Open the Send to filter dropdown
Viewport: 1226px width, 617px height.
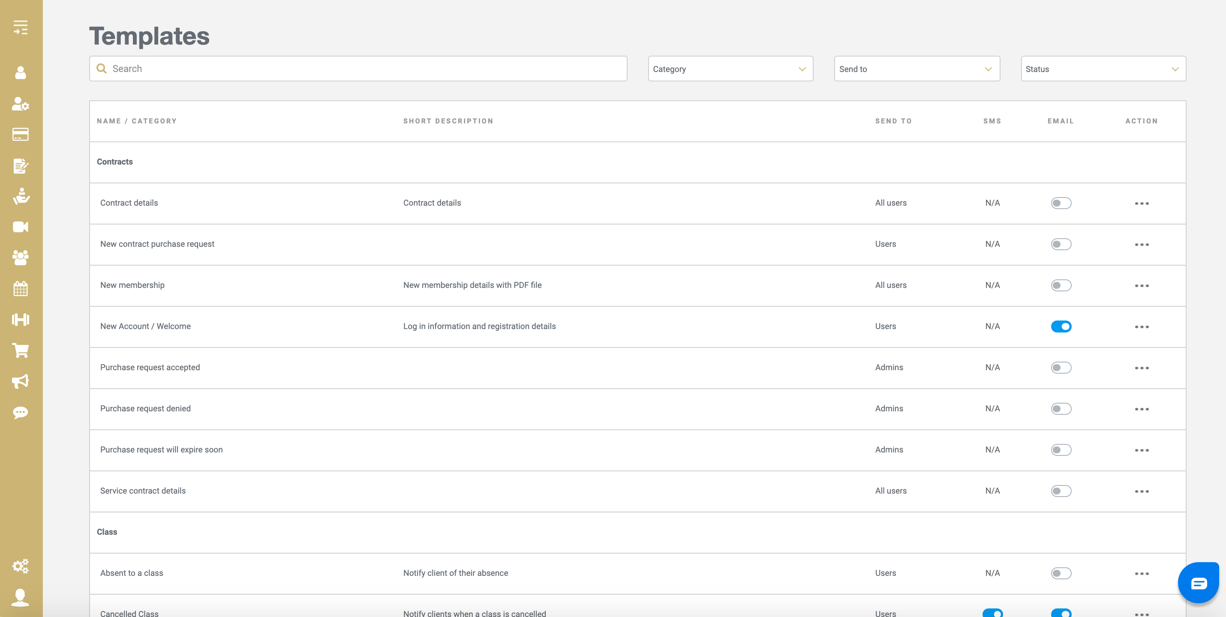click(x=916, y=69)
